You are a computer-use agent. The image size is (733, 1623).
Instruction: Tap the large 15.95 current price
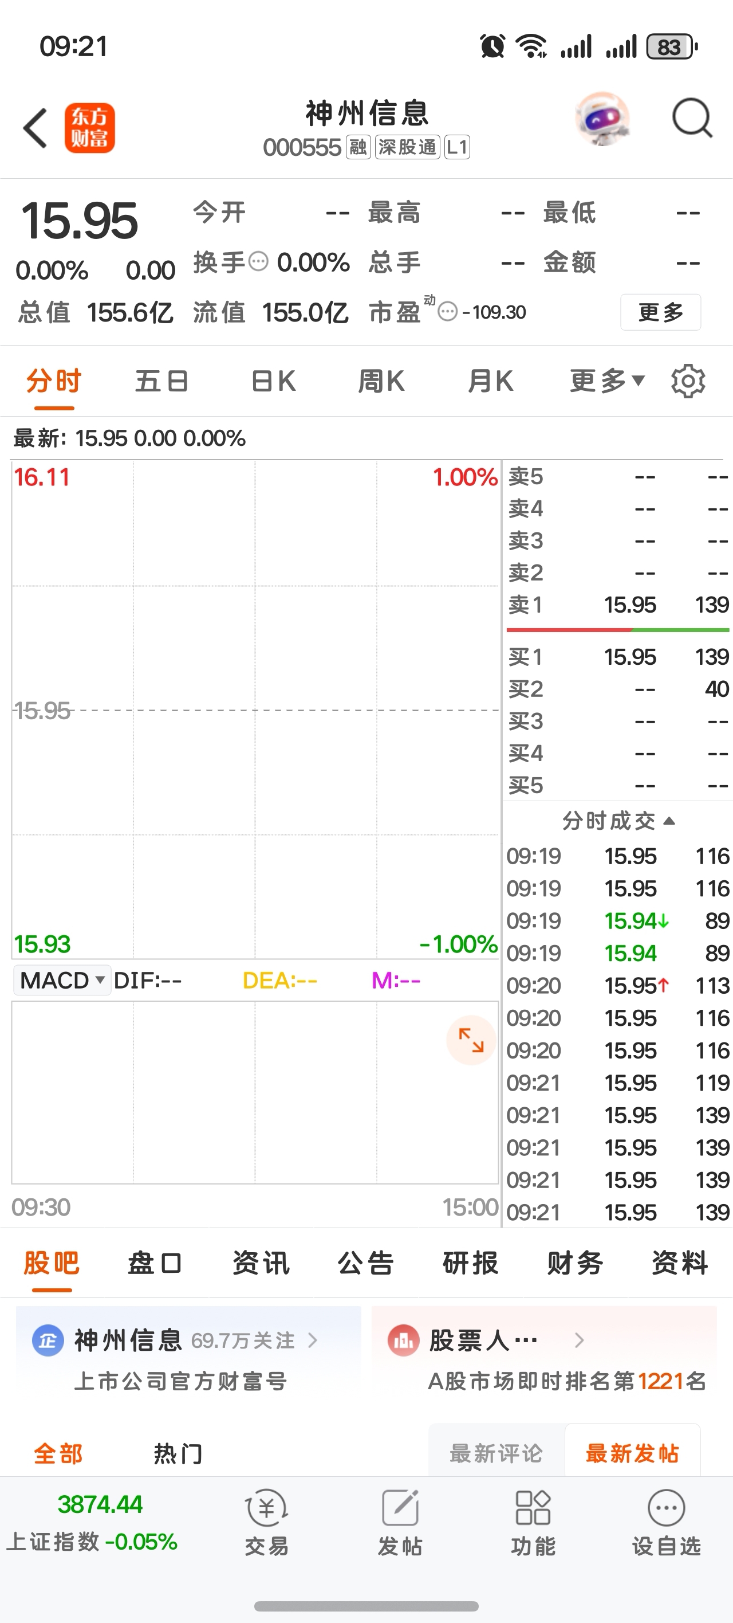[x=80, y=221]
